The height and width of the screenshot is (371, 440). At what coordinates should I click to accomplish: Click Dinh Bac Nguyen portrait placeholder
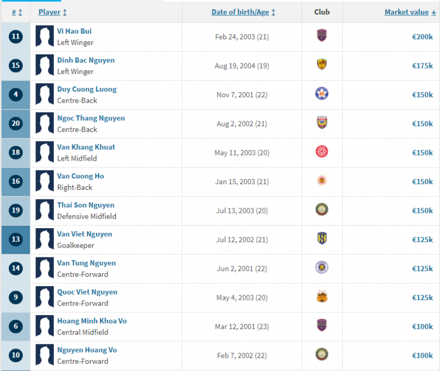tap(44, 65)
